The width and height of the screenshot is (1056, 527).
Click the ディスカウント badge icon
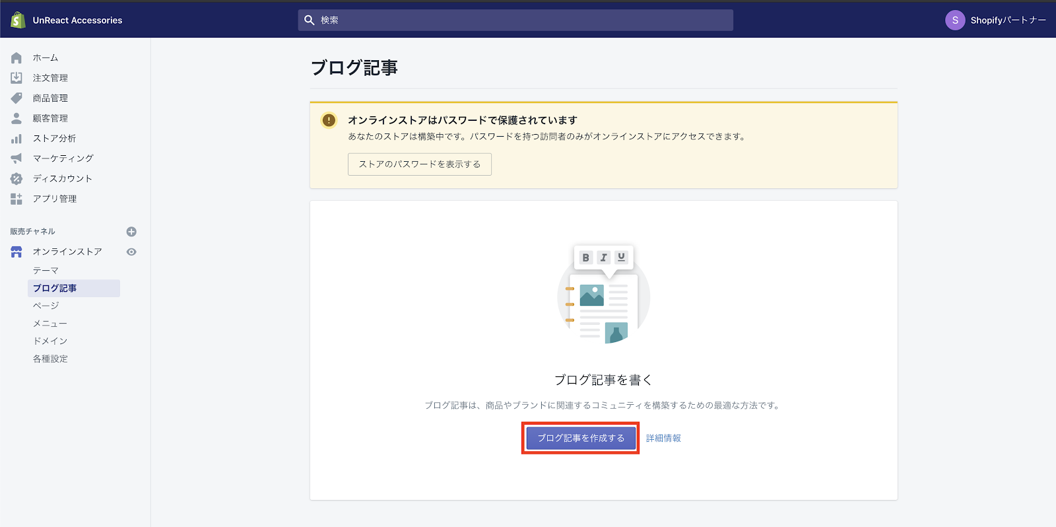[x=16, y=179]
